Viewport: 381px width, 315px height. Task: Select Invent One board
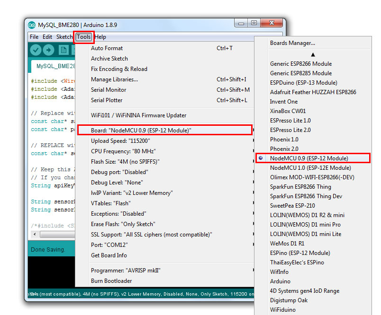[x=313, y=102]
